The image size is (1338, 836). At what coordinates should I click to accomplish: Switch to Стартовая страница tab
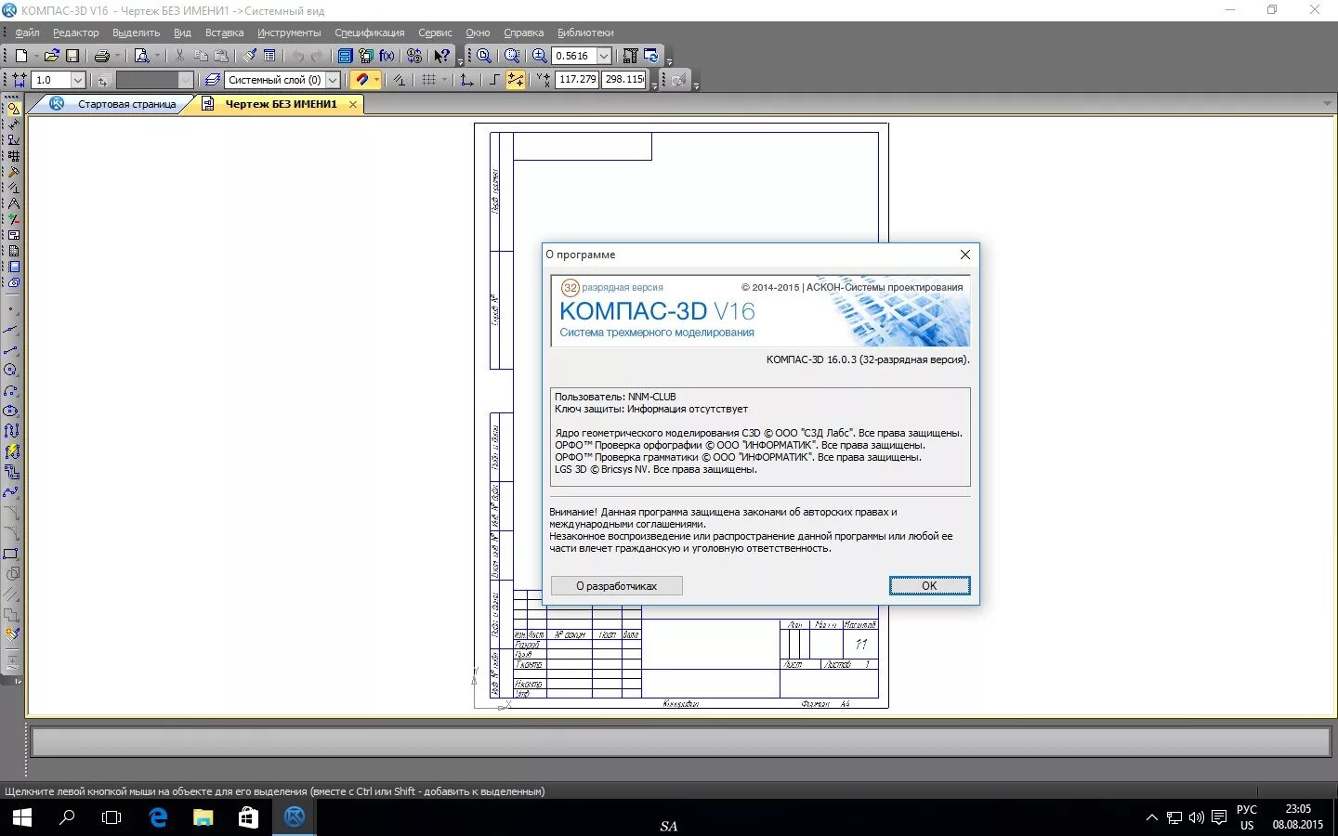[126, 104]
